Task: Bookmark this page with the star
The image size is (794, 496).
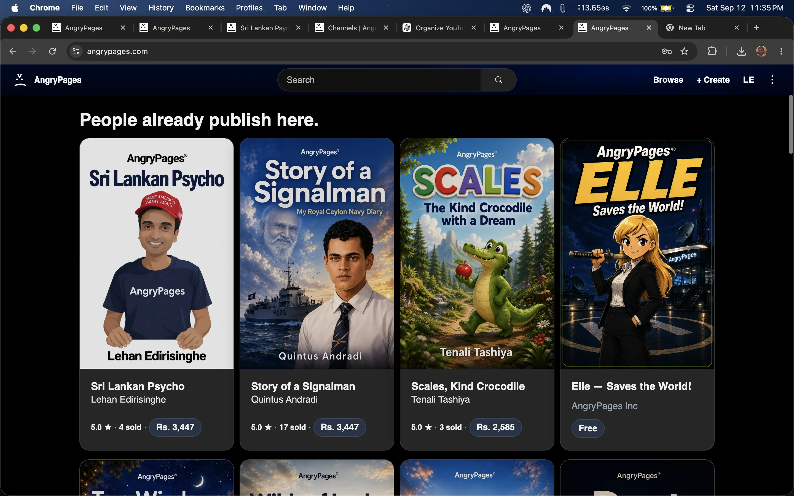Action: (x=684, y=51)
